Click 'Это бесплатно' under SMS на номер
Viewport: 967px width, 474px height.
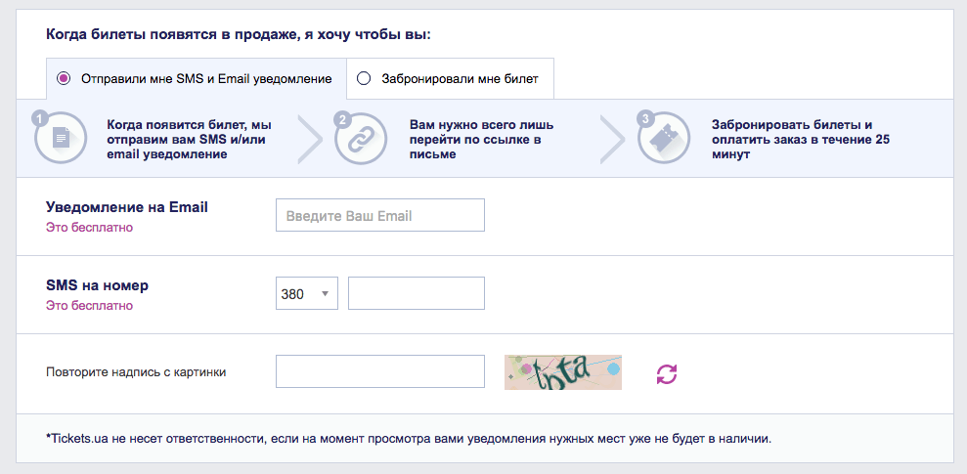[x=89, y=306]
